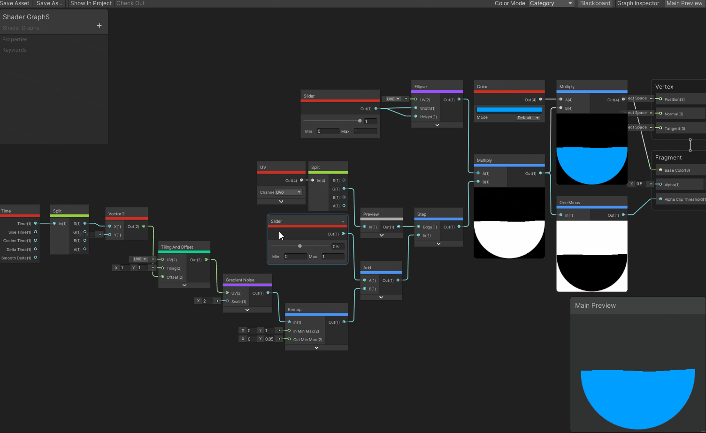This screenshot has width=706, height=433.
Task: Click R(1) output port of the UV-fed Split node
Action: (x=344, y=180)
